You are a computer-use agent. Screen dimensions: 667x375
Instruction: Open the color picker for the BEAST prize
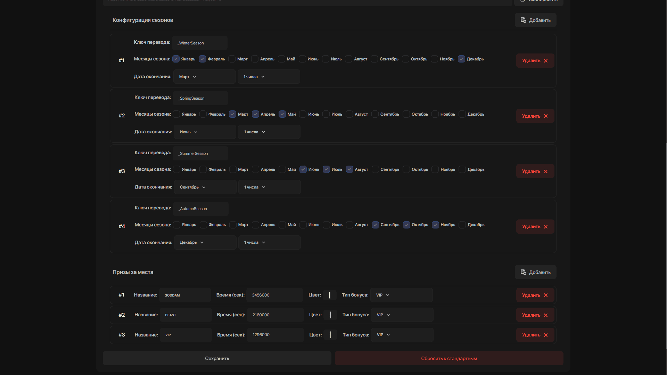pyautogui.click(x=330, y=315)
